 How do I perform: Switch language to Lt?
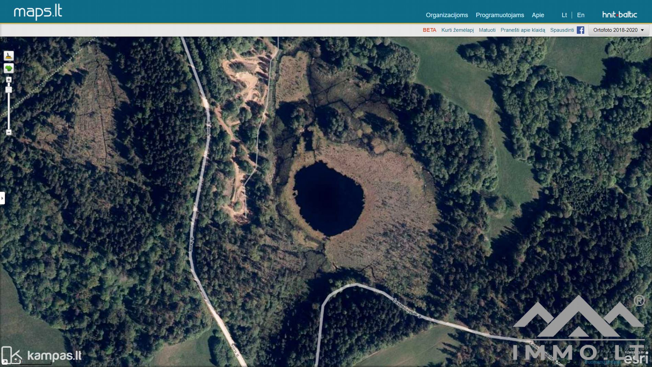[564, 15]
